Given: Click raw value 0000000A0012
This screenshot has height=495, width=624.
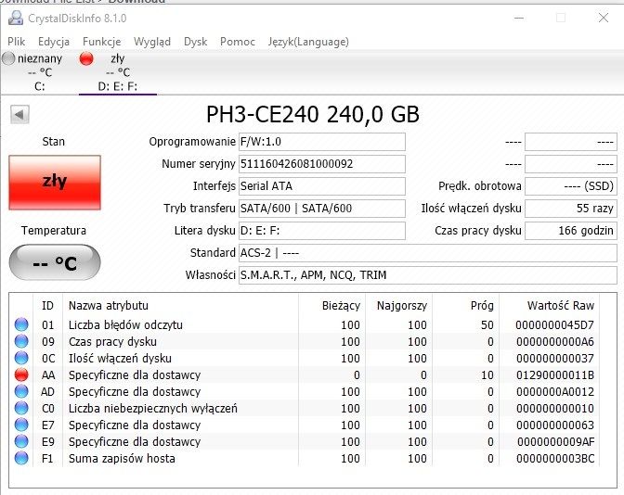Looking at the screenshot, I should (555, 392).
